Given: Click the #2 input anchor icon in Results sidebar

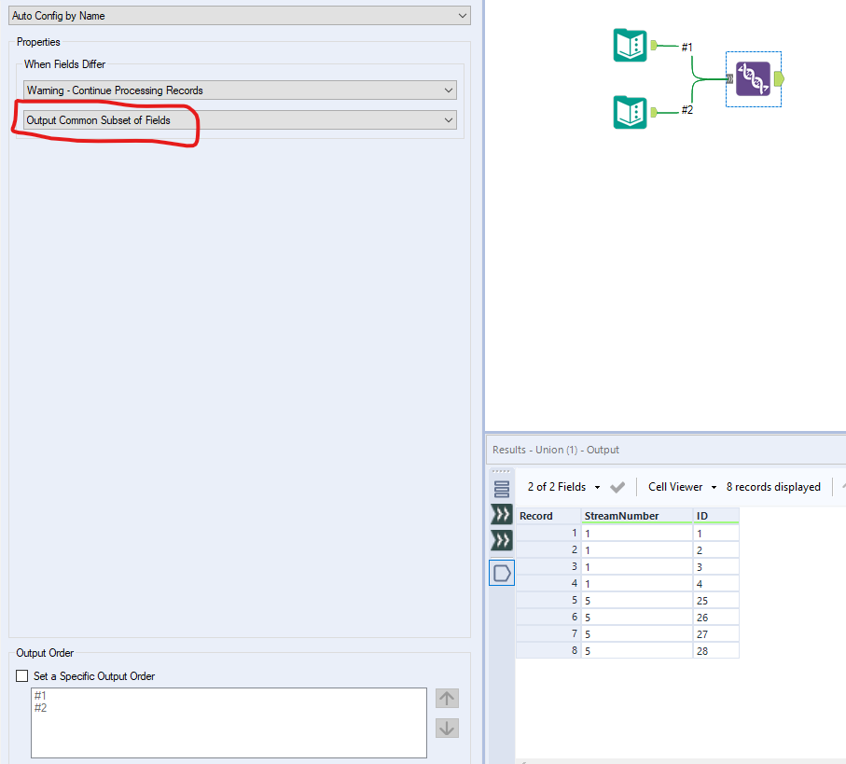Looking at the screenshot, I should [502, 540].
